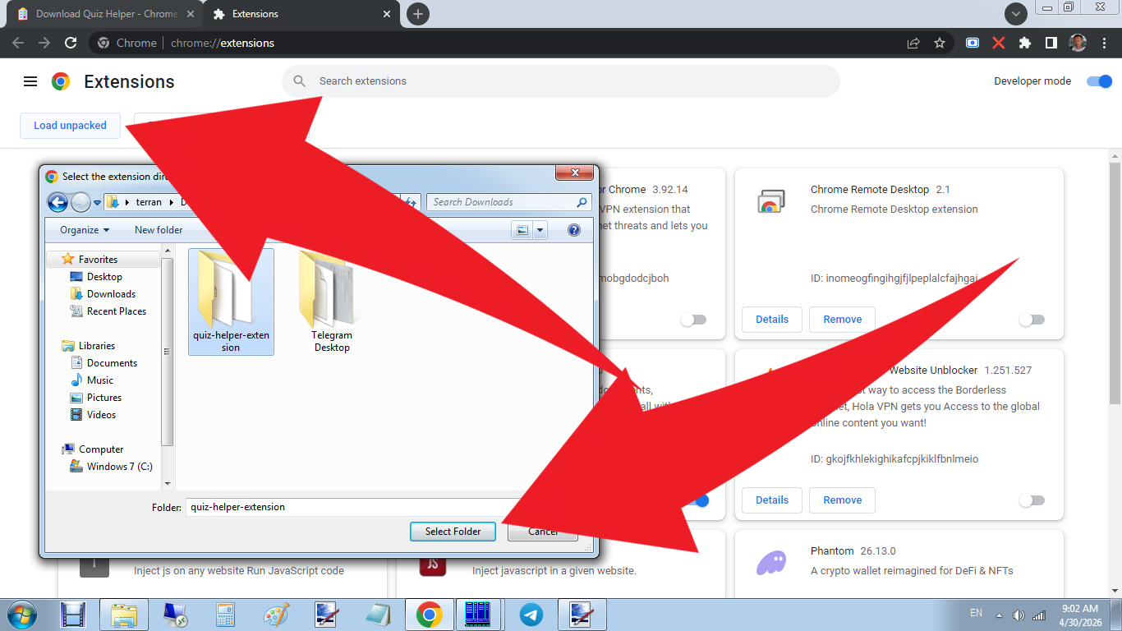This screenshot has height=631, width=1122.
Task: Click the network signal tray icon
Action: (1039, 615)
